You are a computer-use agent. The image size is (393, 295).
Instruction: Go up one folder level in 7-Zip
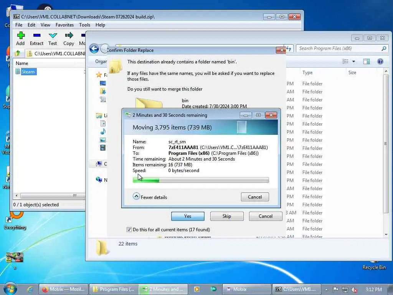[18, 53]
